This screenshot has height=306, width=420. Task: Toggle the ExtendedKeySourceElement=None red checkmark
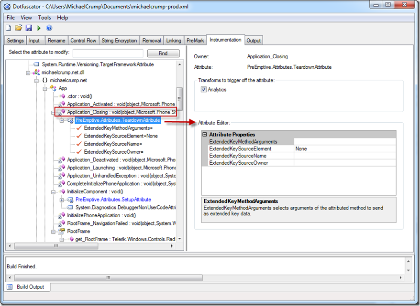(79, 136)
